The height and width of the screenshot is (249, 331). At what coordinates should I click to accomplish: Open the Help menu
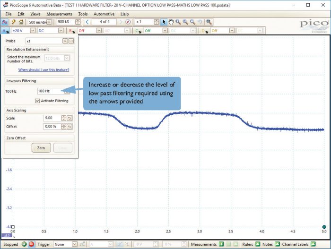pos(124,14)
